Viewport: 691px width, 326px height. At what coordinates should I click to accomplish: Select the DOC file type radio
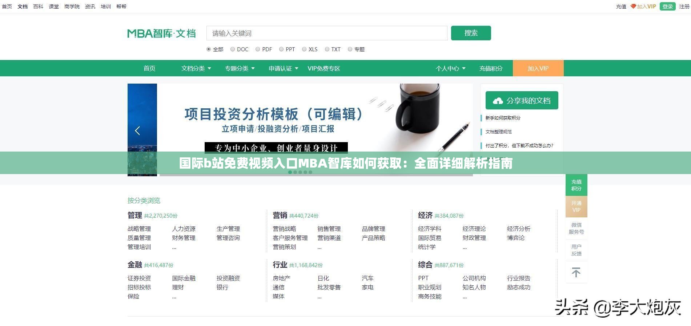coord(233,49)
